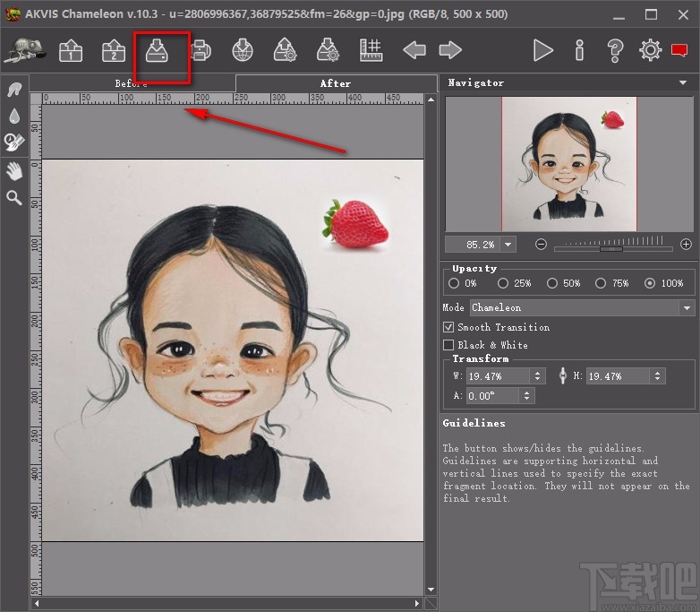Click horizontal scrollbar left arrow

[37, 604]
